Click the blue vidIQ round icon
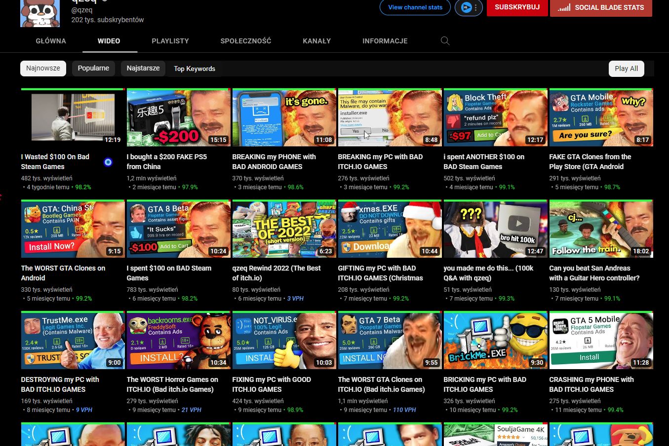This screenshot has width=669, height=446. click(x=466, y=7)
